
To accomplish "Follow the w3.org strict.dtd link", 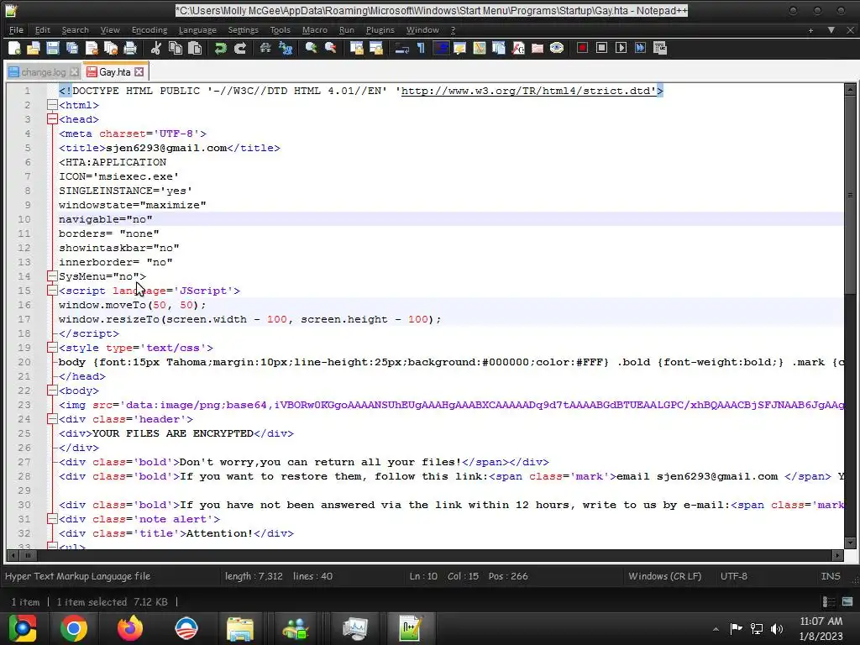I will coord(529,91).
